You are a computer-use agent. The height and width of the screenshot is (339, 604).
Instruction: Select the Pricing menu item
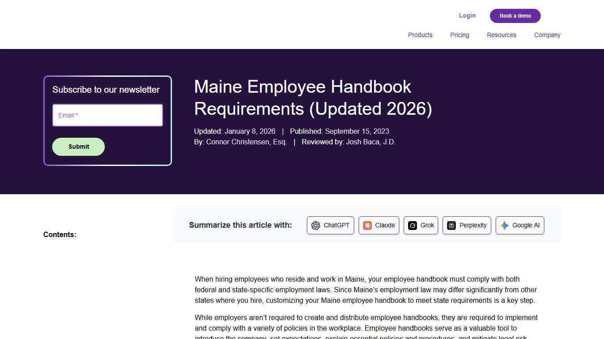click(459, 35)
